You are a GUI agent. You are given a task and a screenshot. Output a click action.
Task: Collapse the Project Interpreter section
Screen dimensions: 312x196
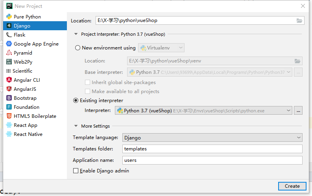click(x=76, y=34)
